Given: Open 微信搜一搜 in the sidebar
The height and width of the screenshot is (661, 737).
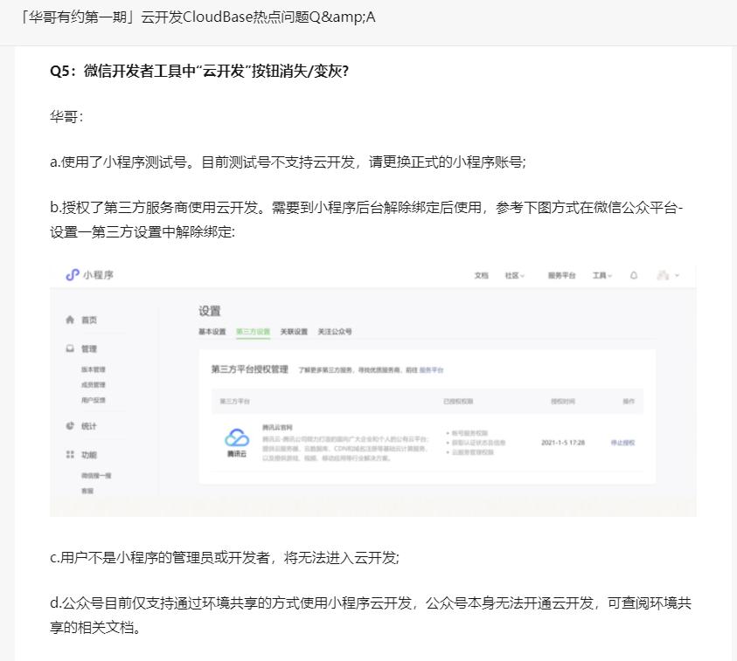Looking at the screenshot, I should tap(96, 476).
